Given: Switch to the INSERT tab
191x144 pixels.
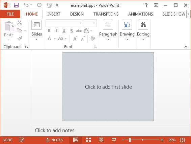Looking at the screenshot, I should pyautogui.click(x=54, y=14).
